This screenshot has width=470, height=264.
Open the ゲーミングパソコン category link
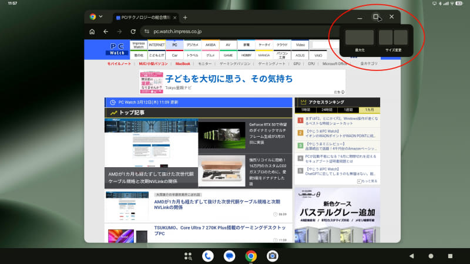pos(235,64)
